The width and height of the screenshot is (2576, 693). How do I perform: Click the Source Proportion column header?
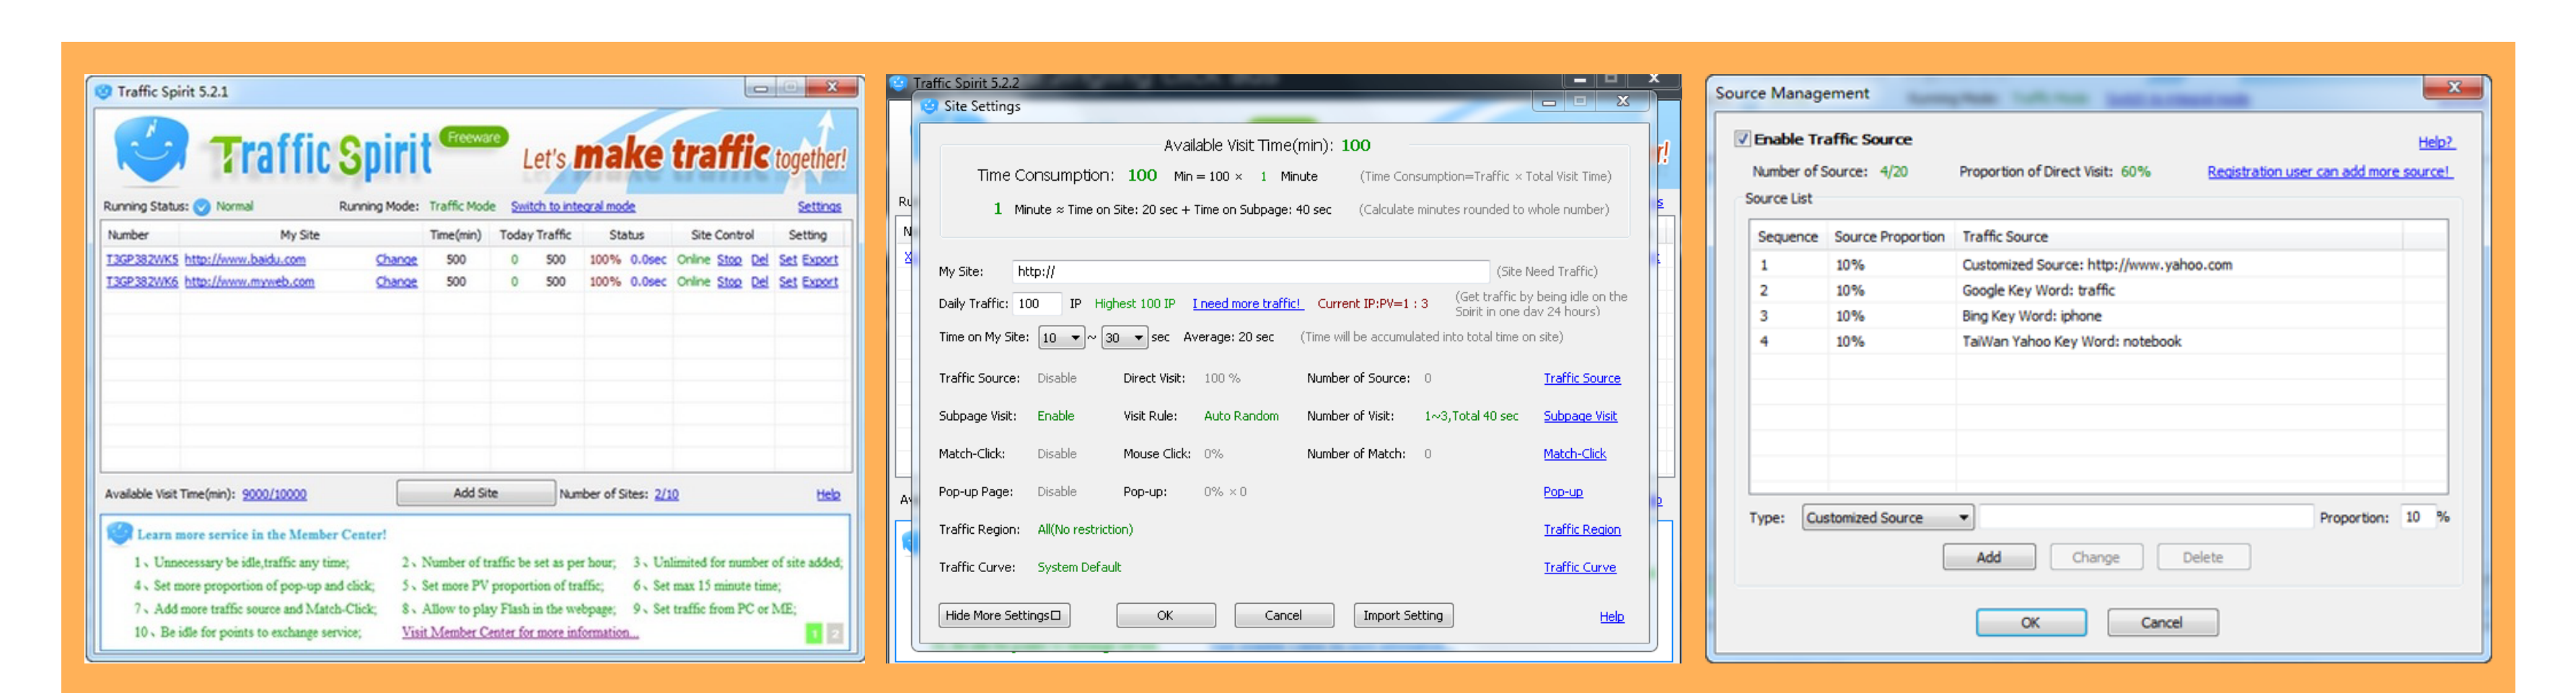point(1890,237)
